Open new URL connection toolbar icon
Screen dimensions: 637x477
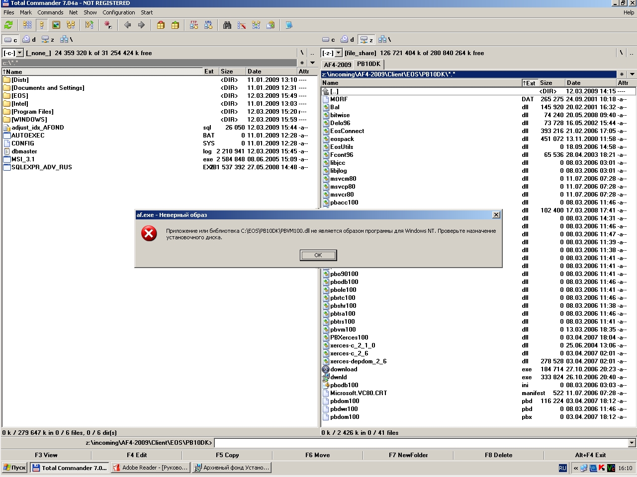pos(208,25)
